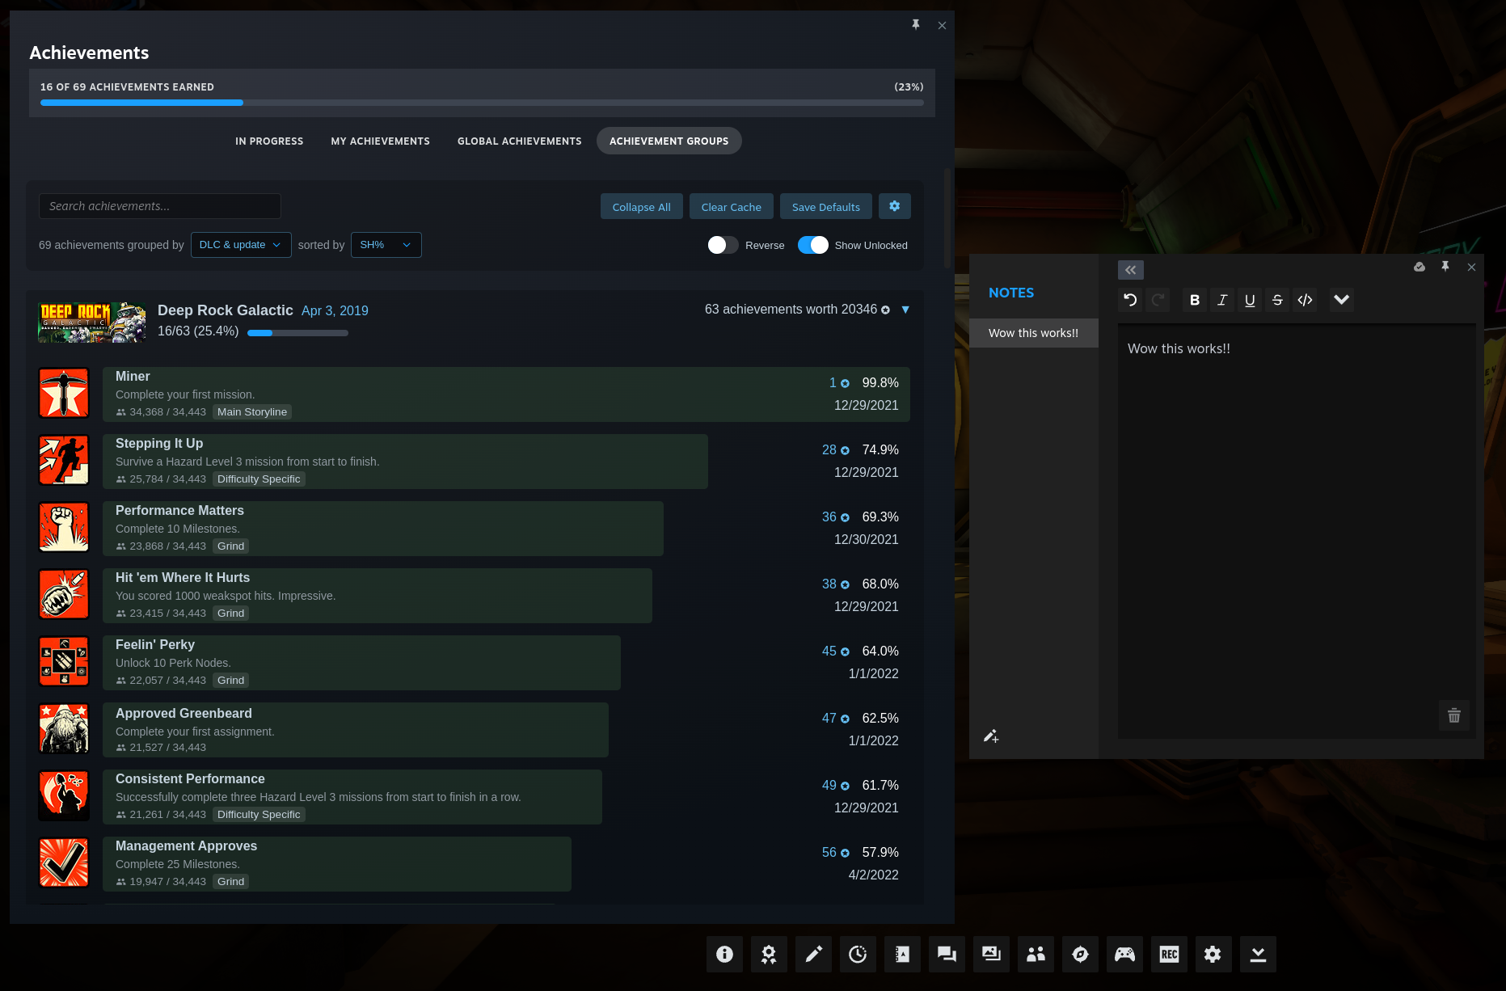Pin the Achievements window
Viewport: 1506px width, 991px height.
point(916,25)
